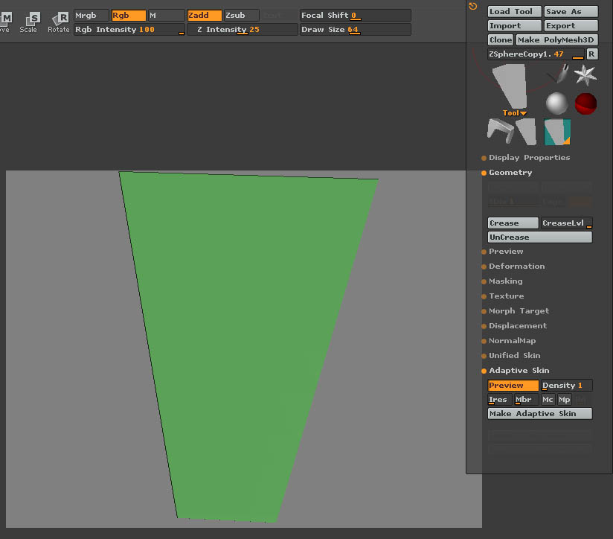
Task: Enable Zsub sculpting mode
Action: 241,15
